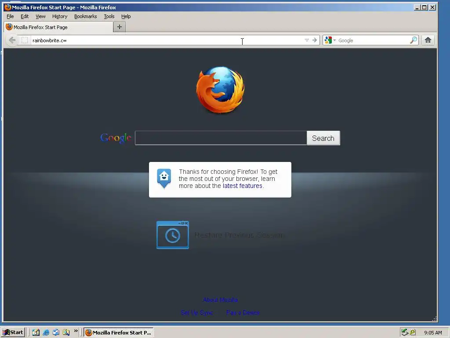Viewport: 450px width, 338px height.
Task: Open the History menu
Action: pyautogui.click(x=60, y=16)
